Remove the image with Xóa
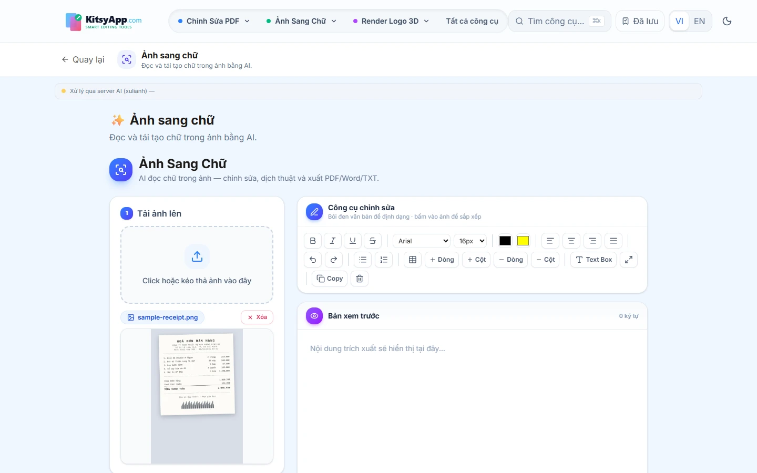 pos(258,317)
